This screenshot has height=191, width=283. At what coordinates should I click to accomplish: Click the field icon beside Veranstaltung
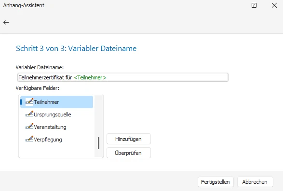point(29,127)
